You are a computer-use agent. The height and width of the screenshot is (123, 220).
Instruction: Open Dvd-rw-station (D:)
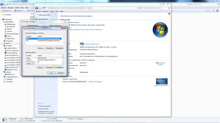[13, 51]
